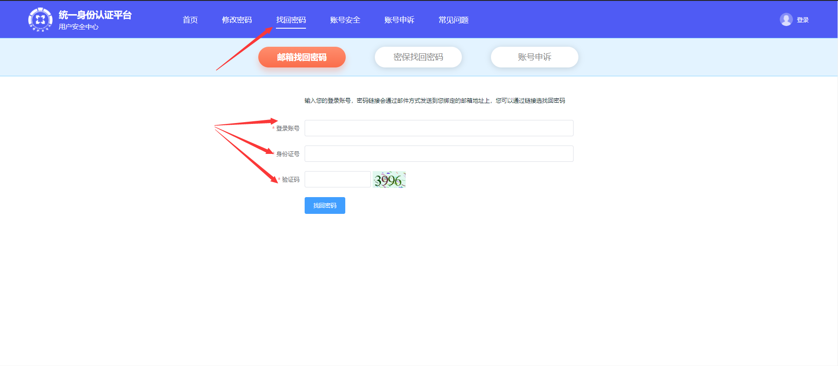Click the platform logo emblem in header

(40, 20)
